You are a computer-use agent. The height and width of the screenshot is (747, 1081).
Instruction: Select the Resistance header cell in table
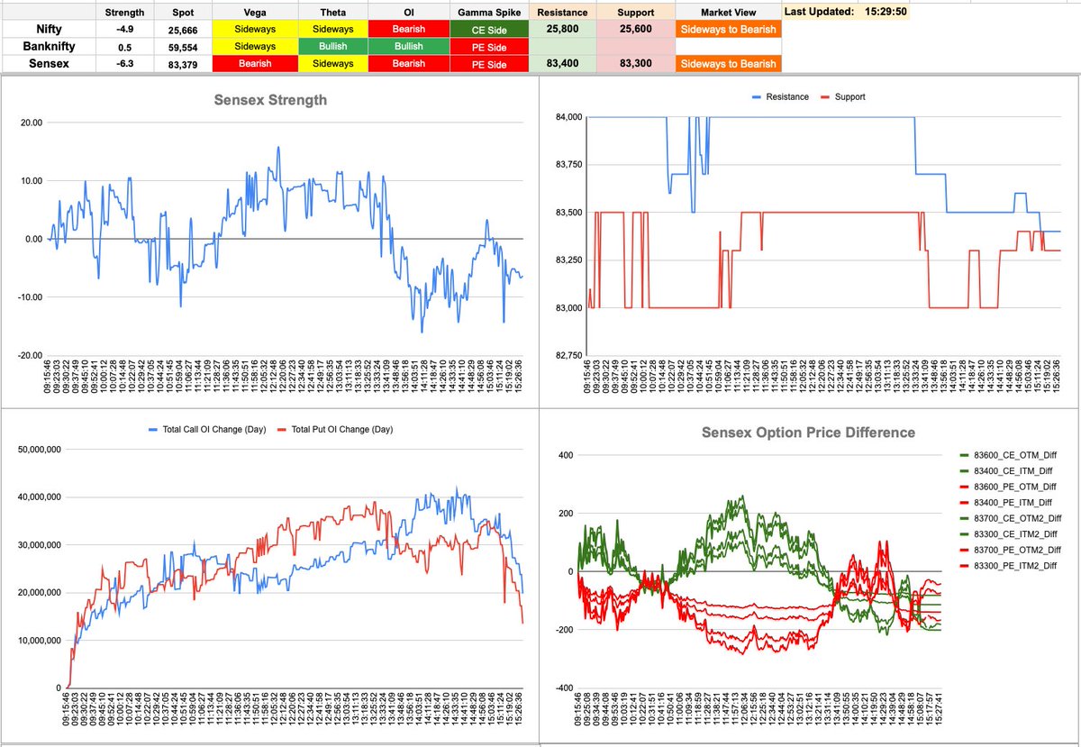[x=562, y=12]
